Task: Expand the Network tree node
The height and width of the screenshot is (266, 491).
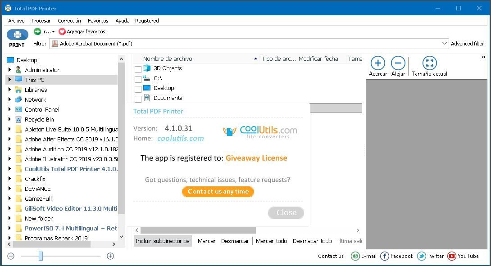Action: [9, 99]
